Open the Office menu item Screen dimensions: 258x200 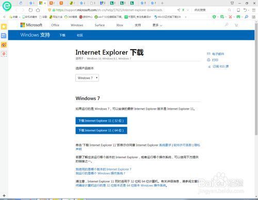55,25
